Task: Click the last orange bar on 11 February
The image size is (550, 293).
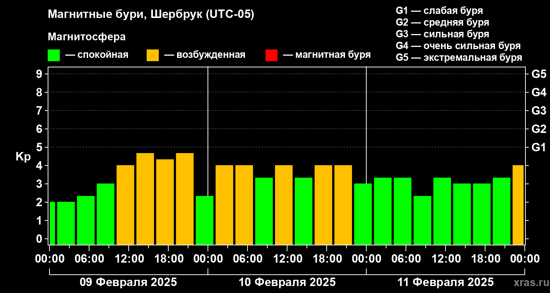Action: tap(518, 205)
